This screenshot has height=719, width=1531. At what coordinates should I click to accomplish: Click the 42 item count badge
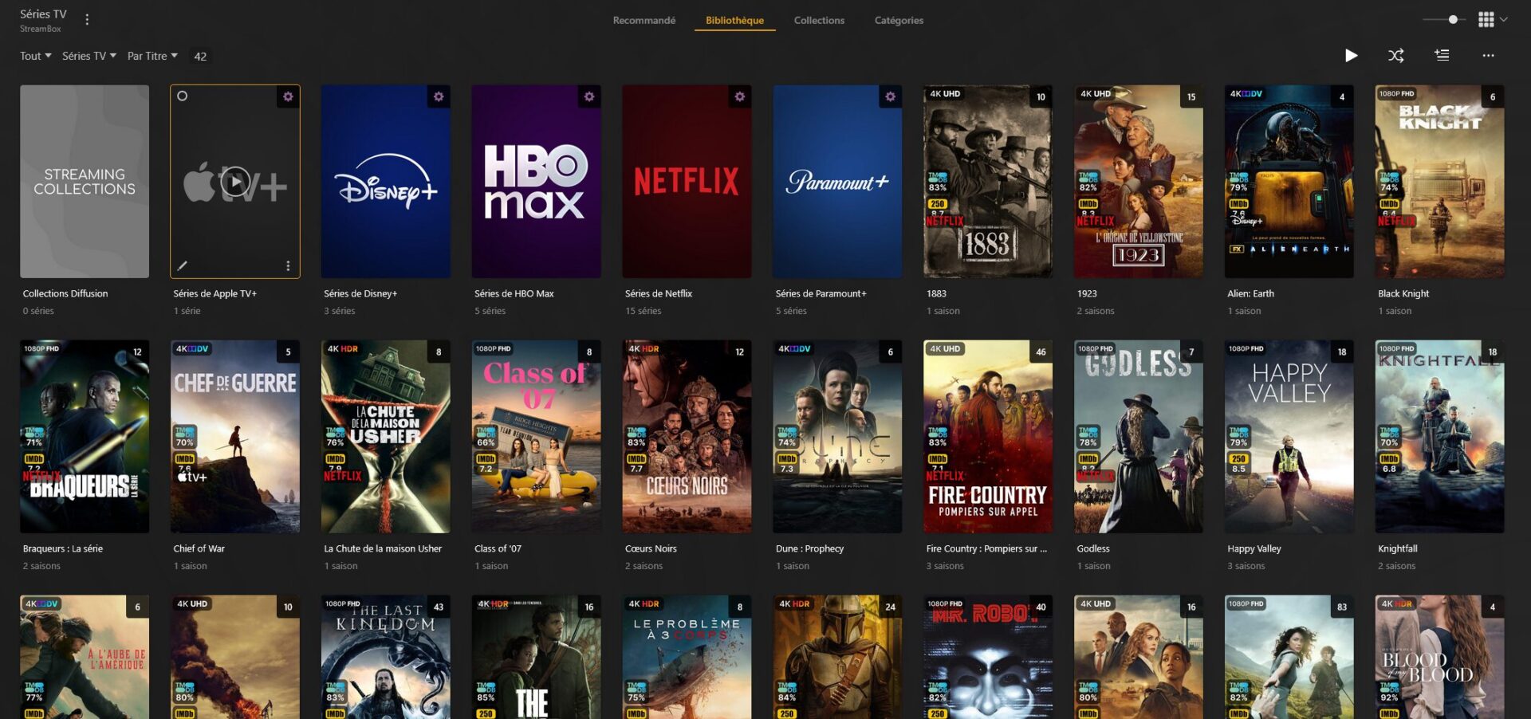point(200,56)
